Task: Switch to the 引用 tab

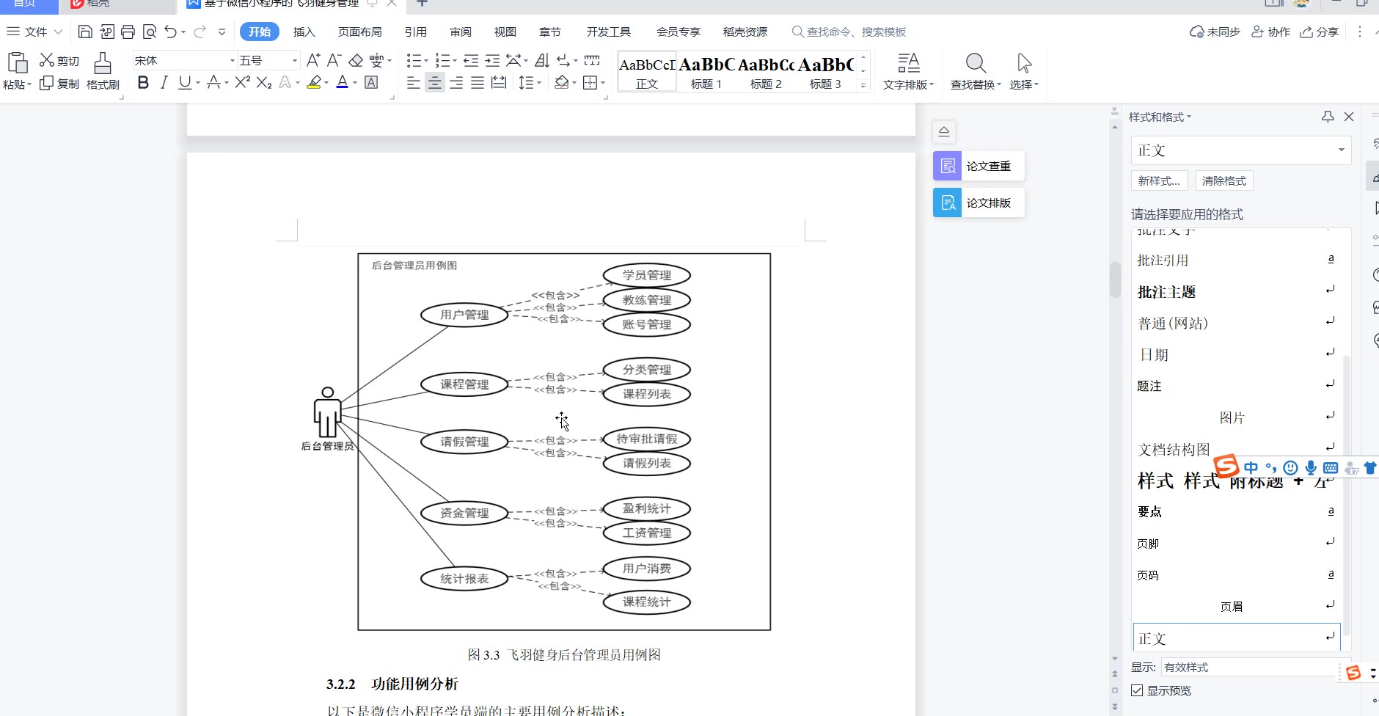Action: 415,32
